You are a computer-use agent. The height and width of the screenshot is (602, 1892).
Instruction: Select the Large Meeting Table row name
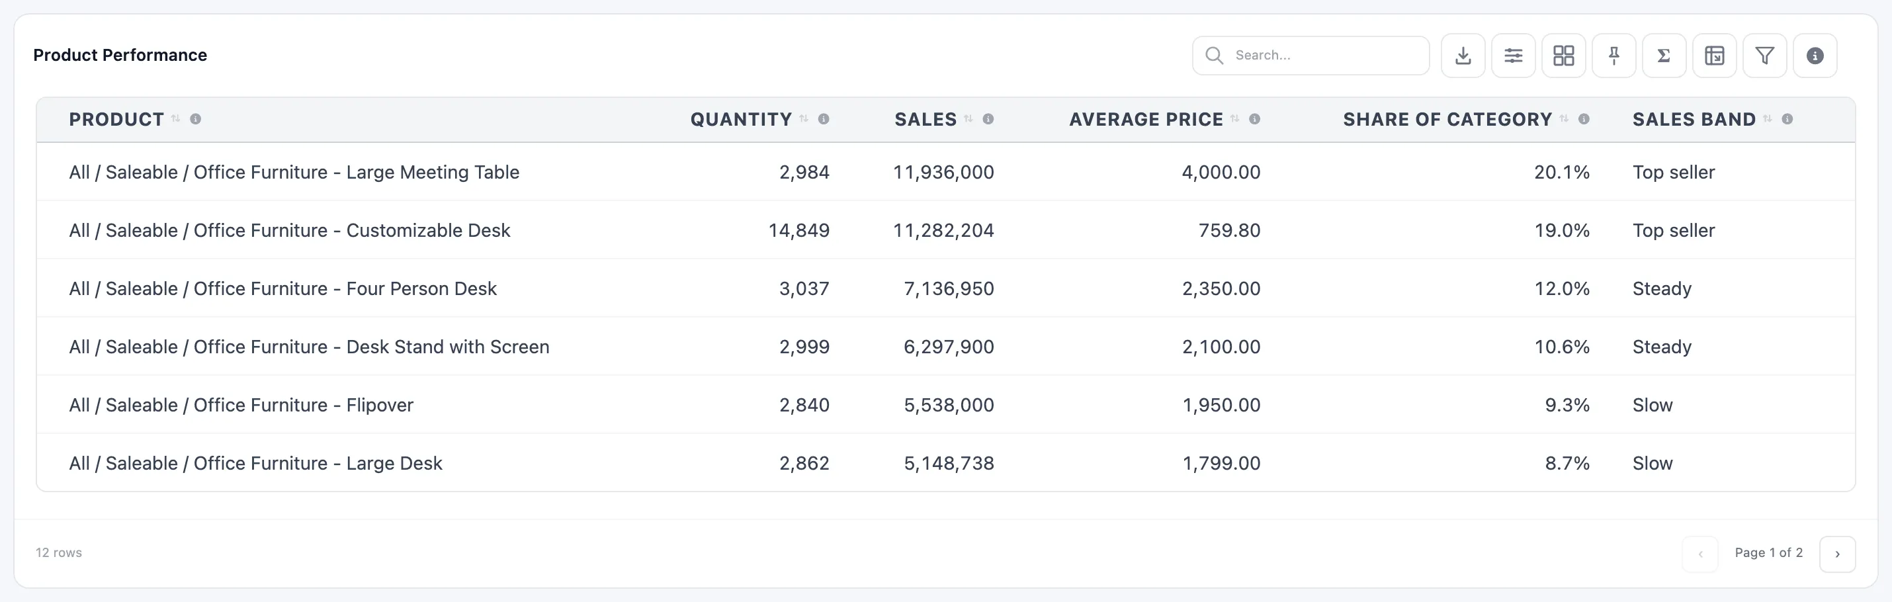click(294, 172)
